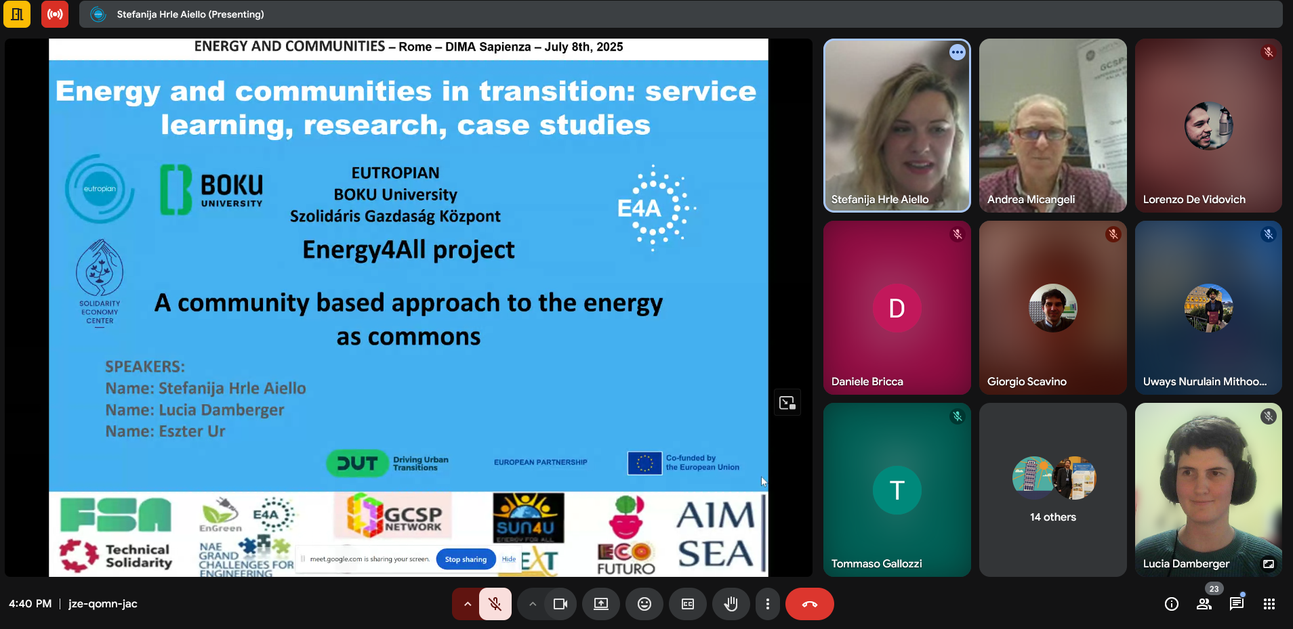Click the red recording indicator icon
This screenshot has width=1293, height=629.
55,14
